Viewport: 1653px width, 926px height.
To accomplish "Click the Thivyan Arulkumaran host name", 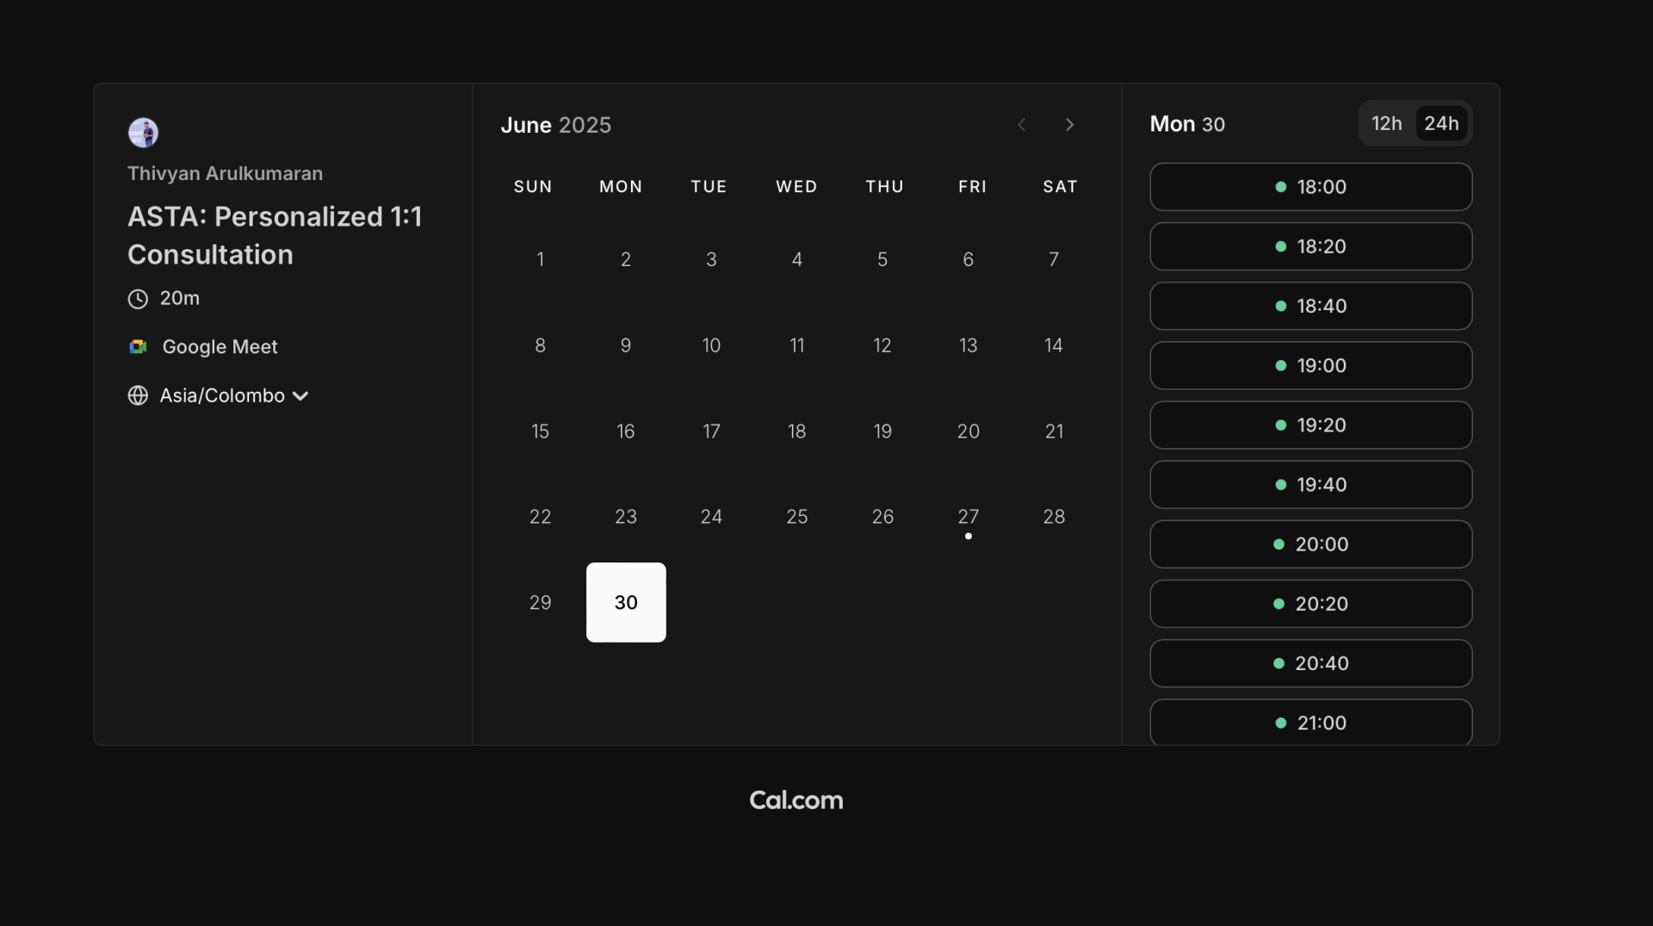I will tap(226, 173).
